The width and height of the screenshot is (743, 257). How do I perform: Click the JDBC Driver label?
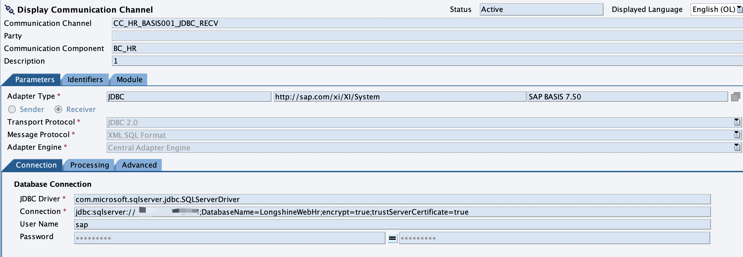(40, 199)
